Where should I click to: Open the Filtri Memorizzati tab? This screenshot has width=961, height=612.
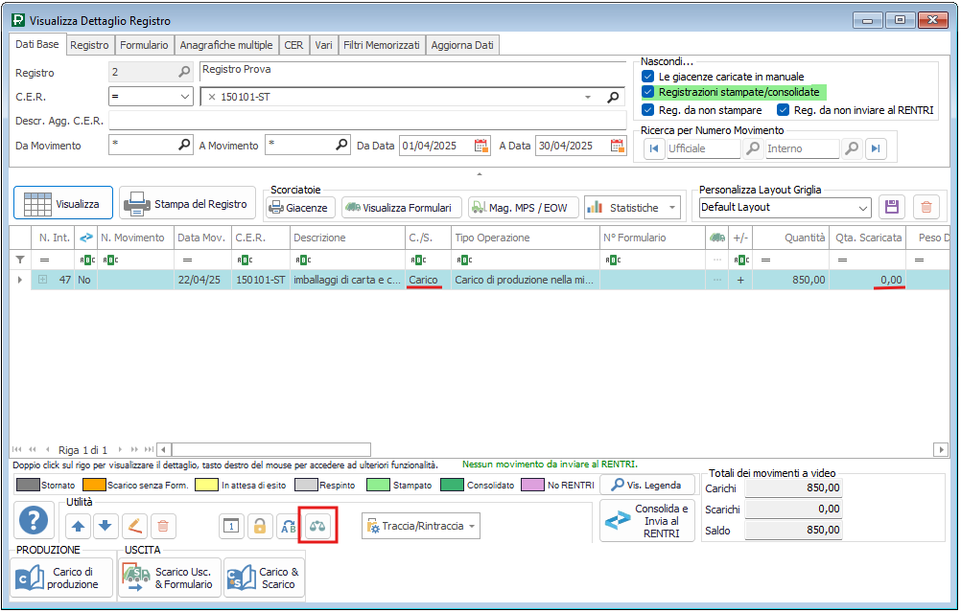[383, 45]
